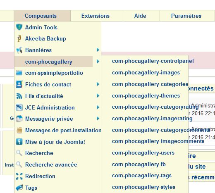Open com-phocagallery-fb submenu item
Screen dimensions: 215x193
[x=139, y=164]
